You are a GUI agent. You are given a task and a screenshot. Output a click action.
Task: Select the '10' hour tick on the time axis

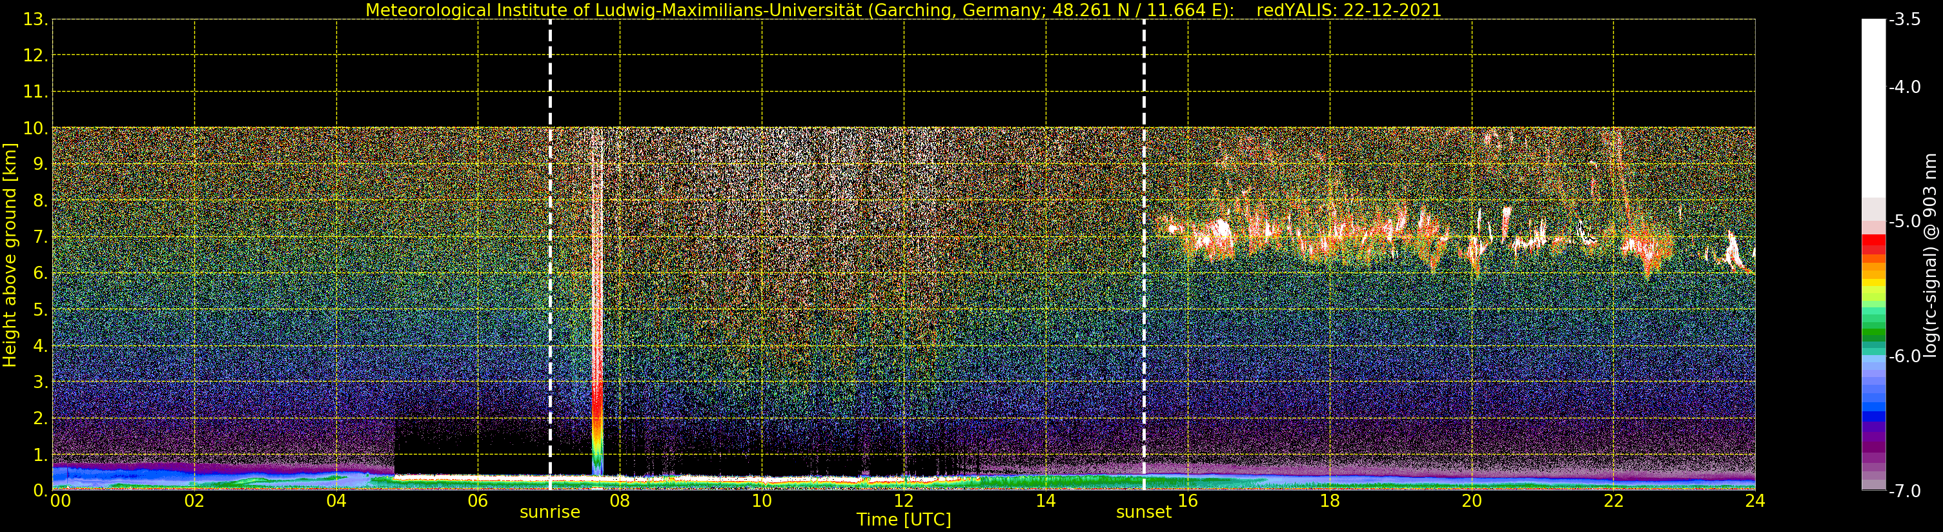(x=762, y=501)
